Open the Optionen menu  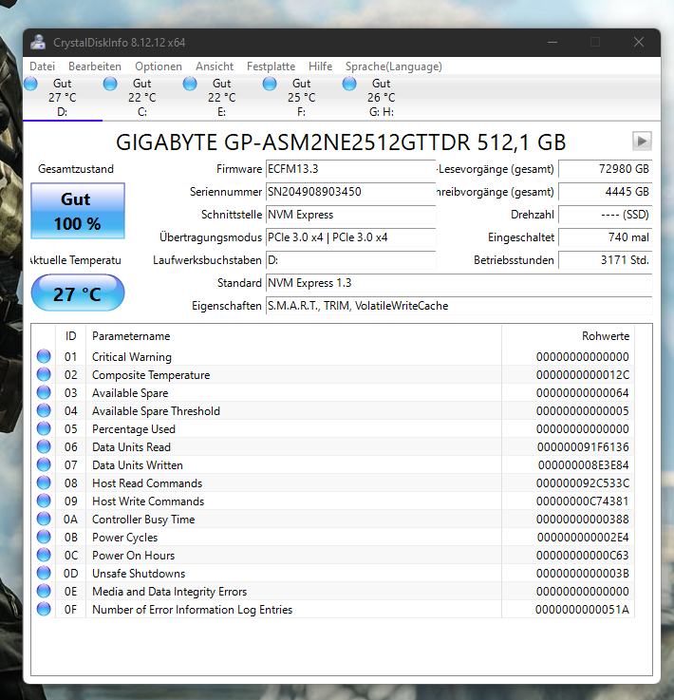tap(159, 66)
